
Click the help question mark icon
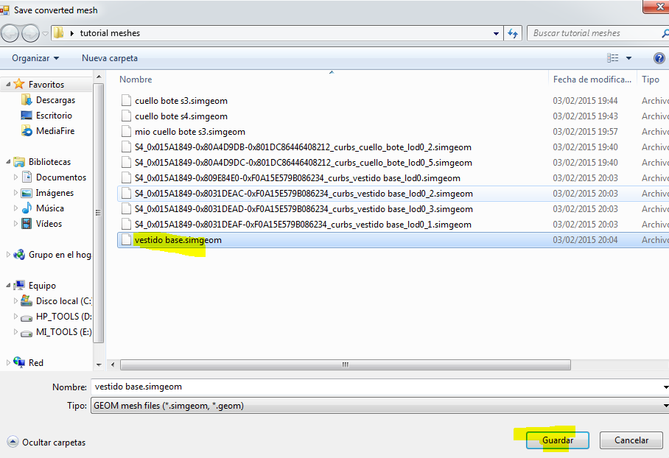tap(659, 58)
